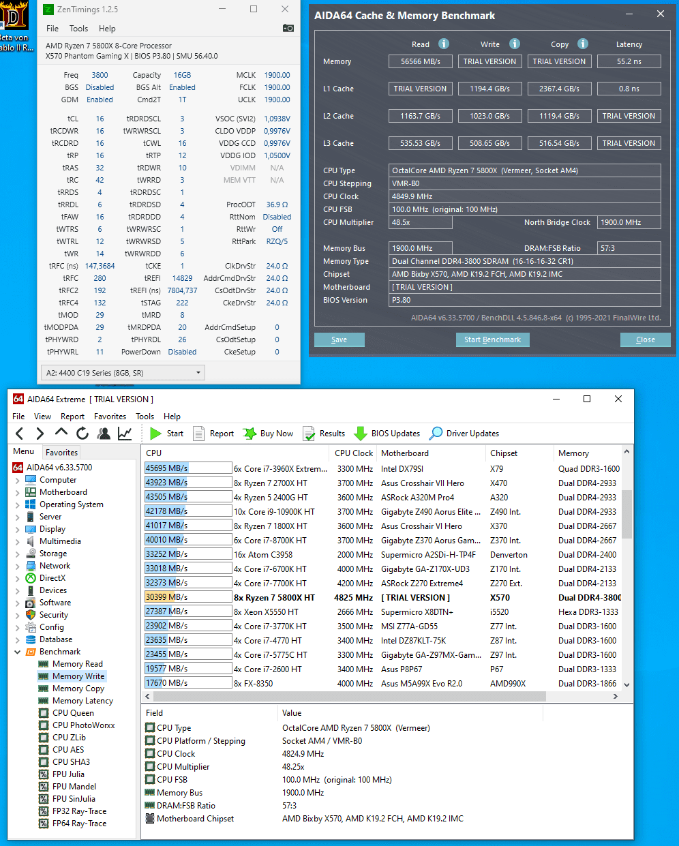This screenshot has height=846, width=679.
Task: Select 6x Core i7-3960X result row
Action: [382, 469]
